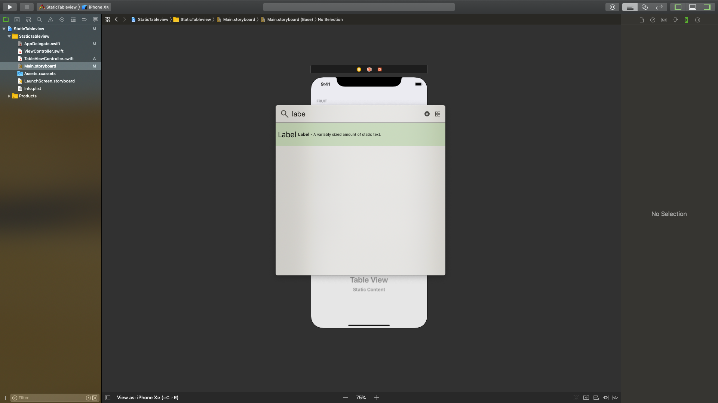Select TableViewController.swift in file navigator
The image size is (718, 403).
(x=49, y=59)
